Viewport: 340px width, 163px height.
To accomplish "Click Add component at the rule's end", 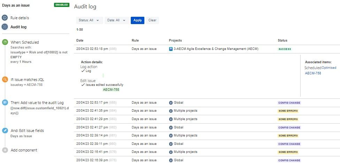I will click(24, 150).
